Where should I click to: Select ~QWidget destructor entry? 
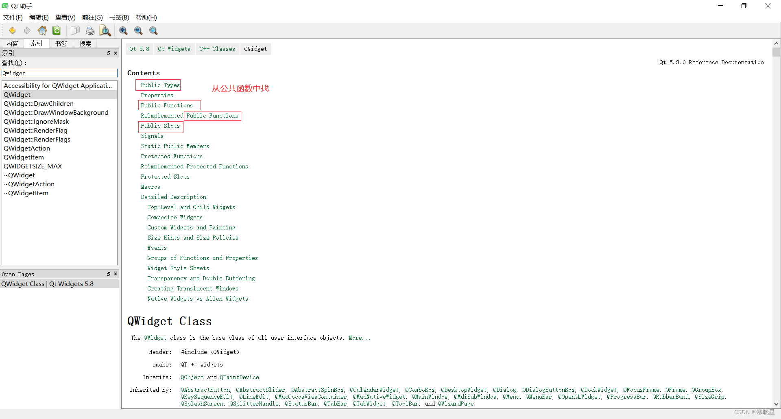[59, 175]
